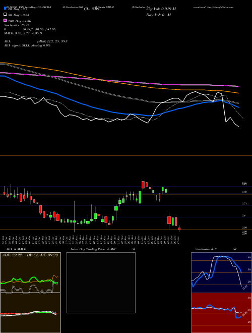Click the 15.22 stochastics value label
Screen dimensions: 252x333
tap(245, 288)
